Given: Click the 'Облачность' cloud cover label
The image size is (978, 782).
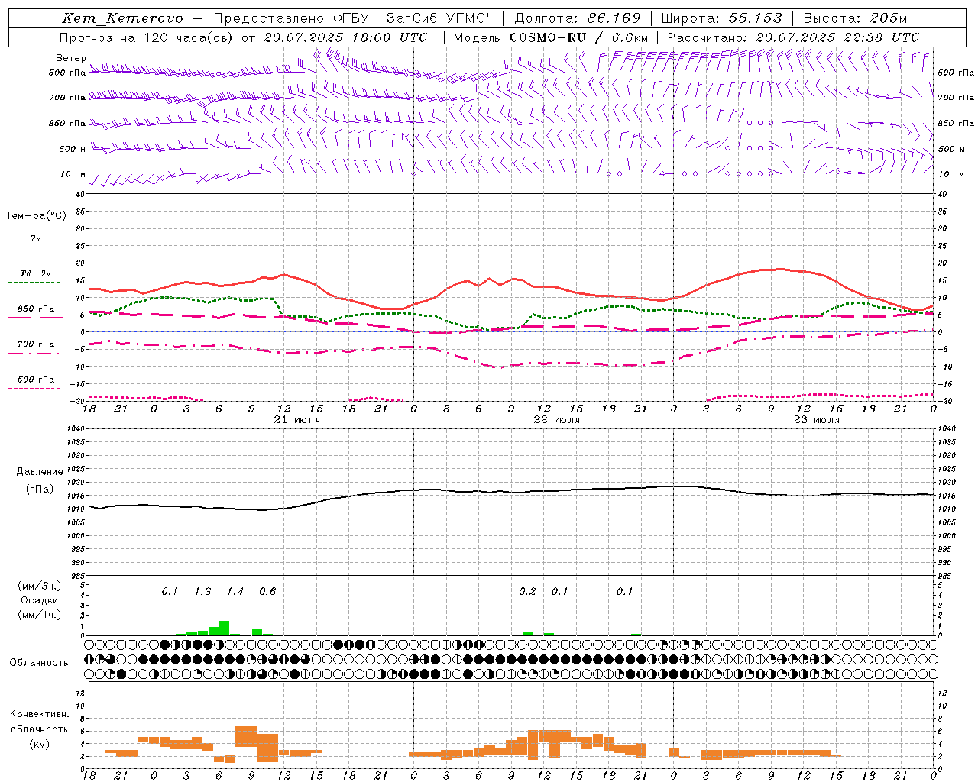Looking at the screenshot, I should [x=39, y=663].
